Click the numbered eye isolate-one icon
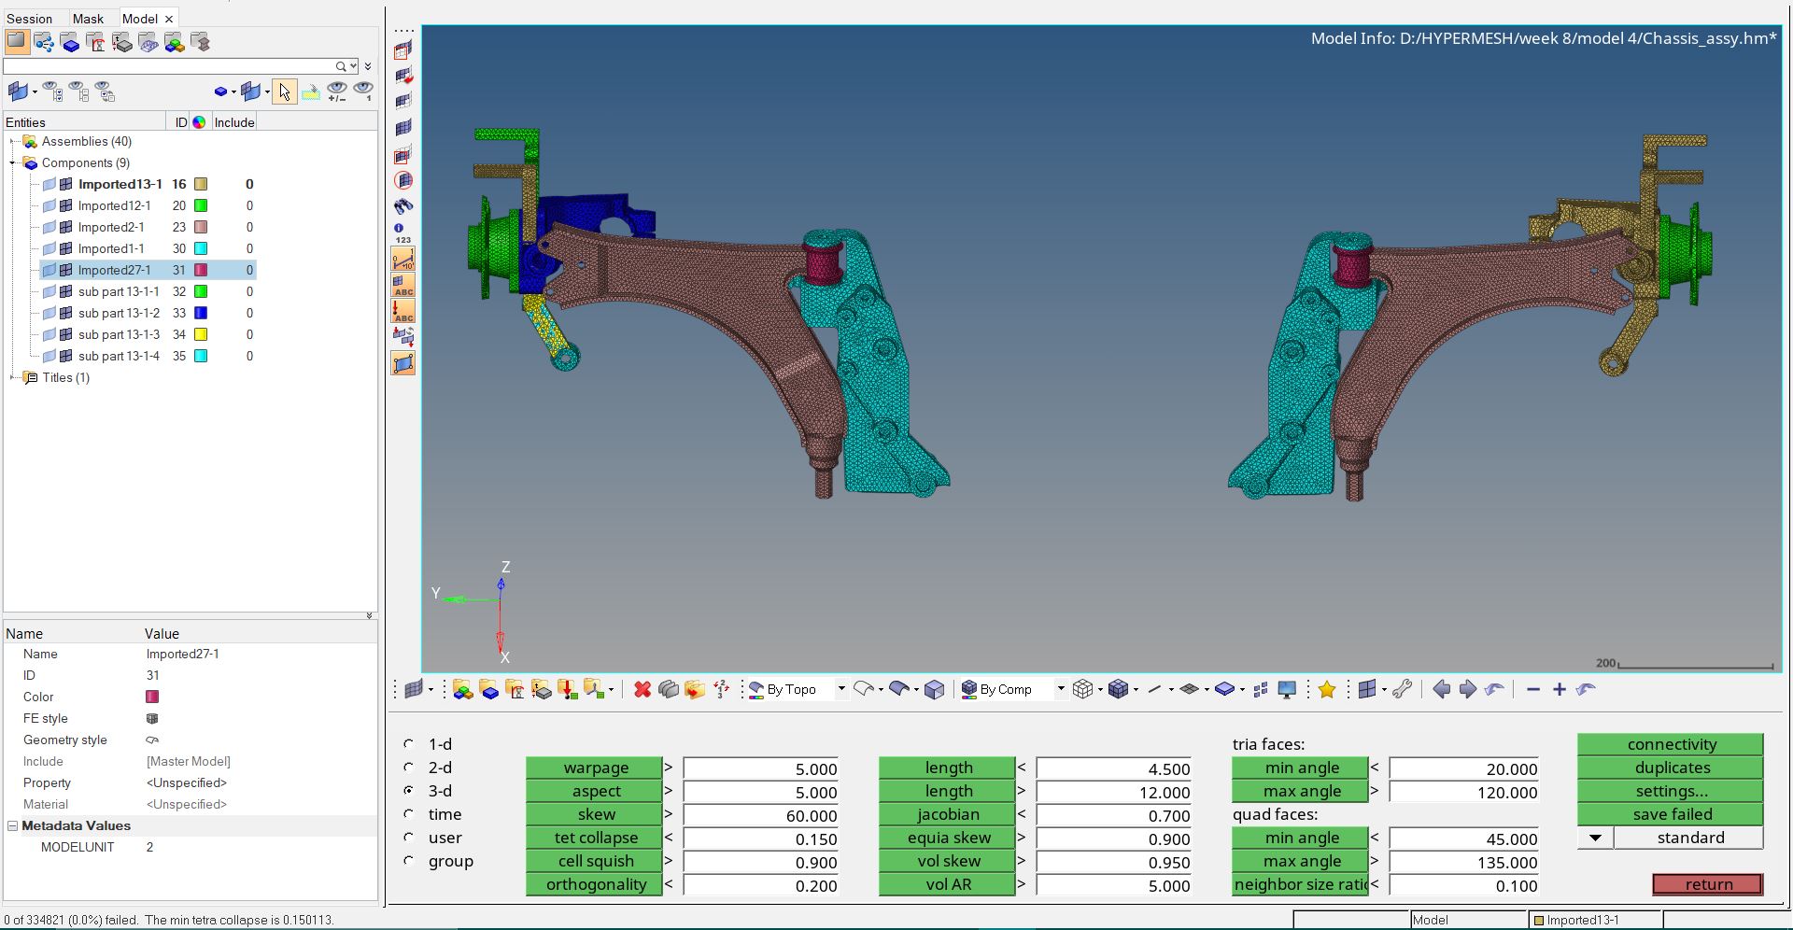Screen dimensions: 1793x930 click(x=362, y=92)
